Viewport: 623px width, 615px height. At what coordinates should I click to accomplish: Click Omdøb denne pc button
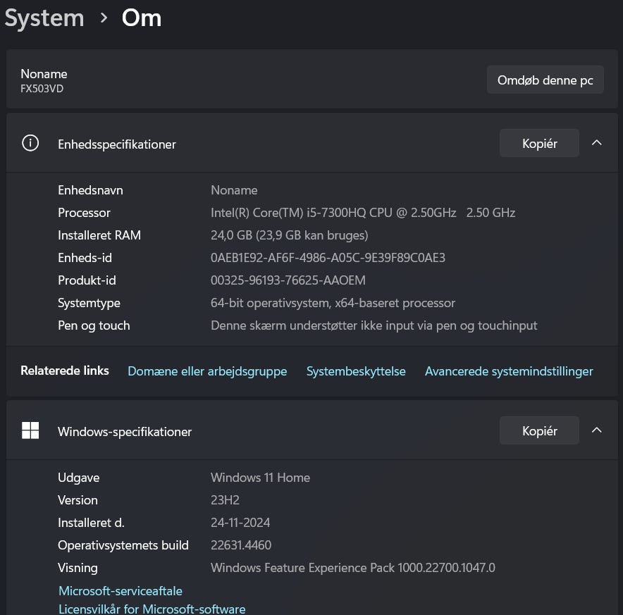click(545, 80)
